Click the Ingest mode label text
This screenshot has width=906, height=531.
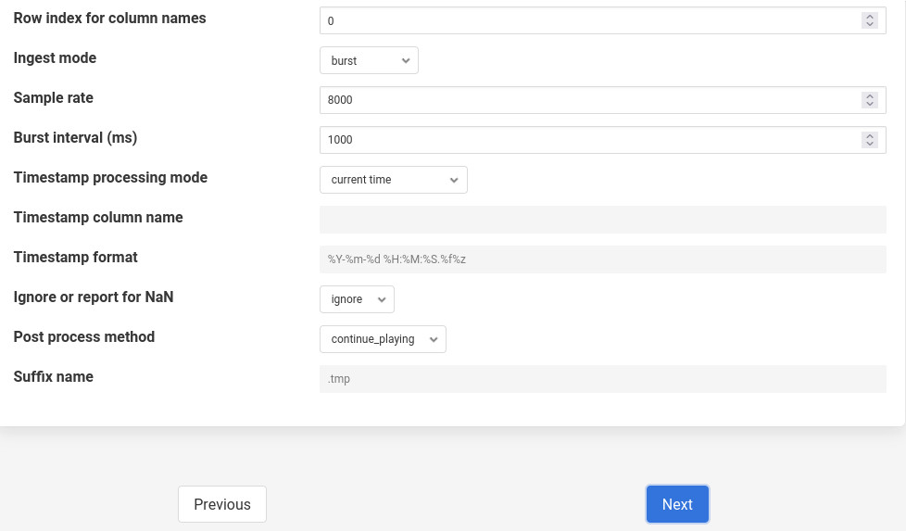[55, 58]
